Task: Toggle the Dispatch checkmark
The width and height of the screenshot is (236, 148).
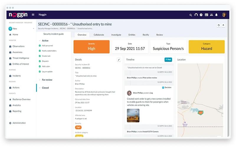Action: (x=40, y=61)
